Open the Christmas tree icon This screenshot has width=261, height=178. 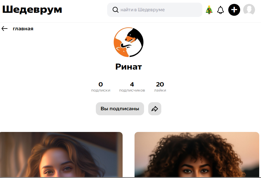tap(209, 10)
